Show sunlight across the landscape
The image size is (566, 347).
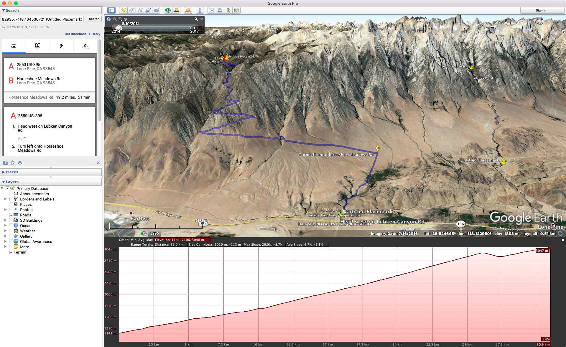pos(176,10)
